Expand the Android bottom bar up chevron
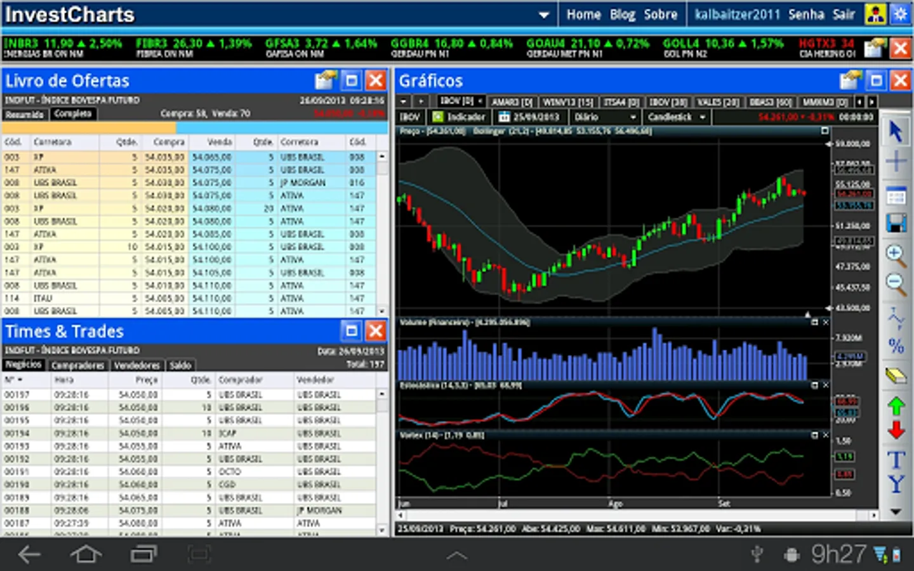Screen dimensions: 914x571 pos(457,556)
